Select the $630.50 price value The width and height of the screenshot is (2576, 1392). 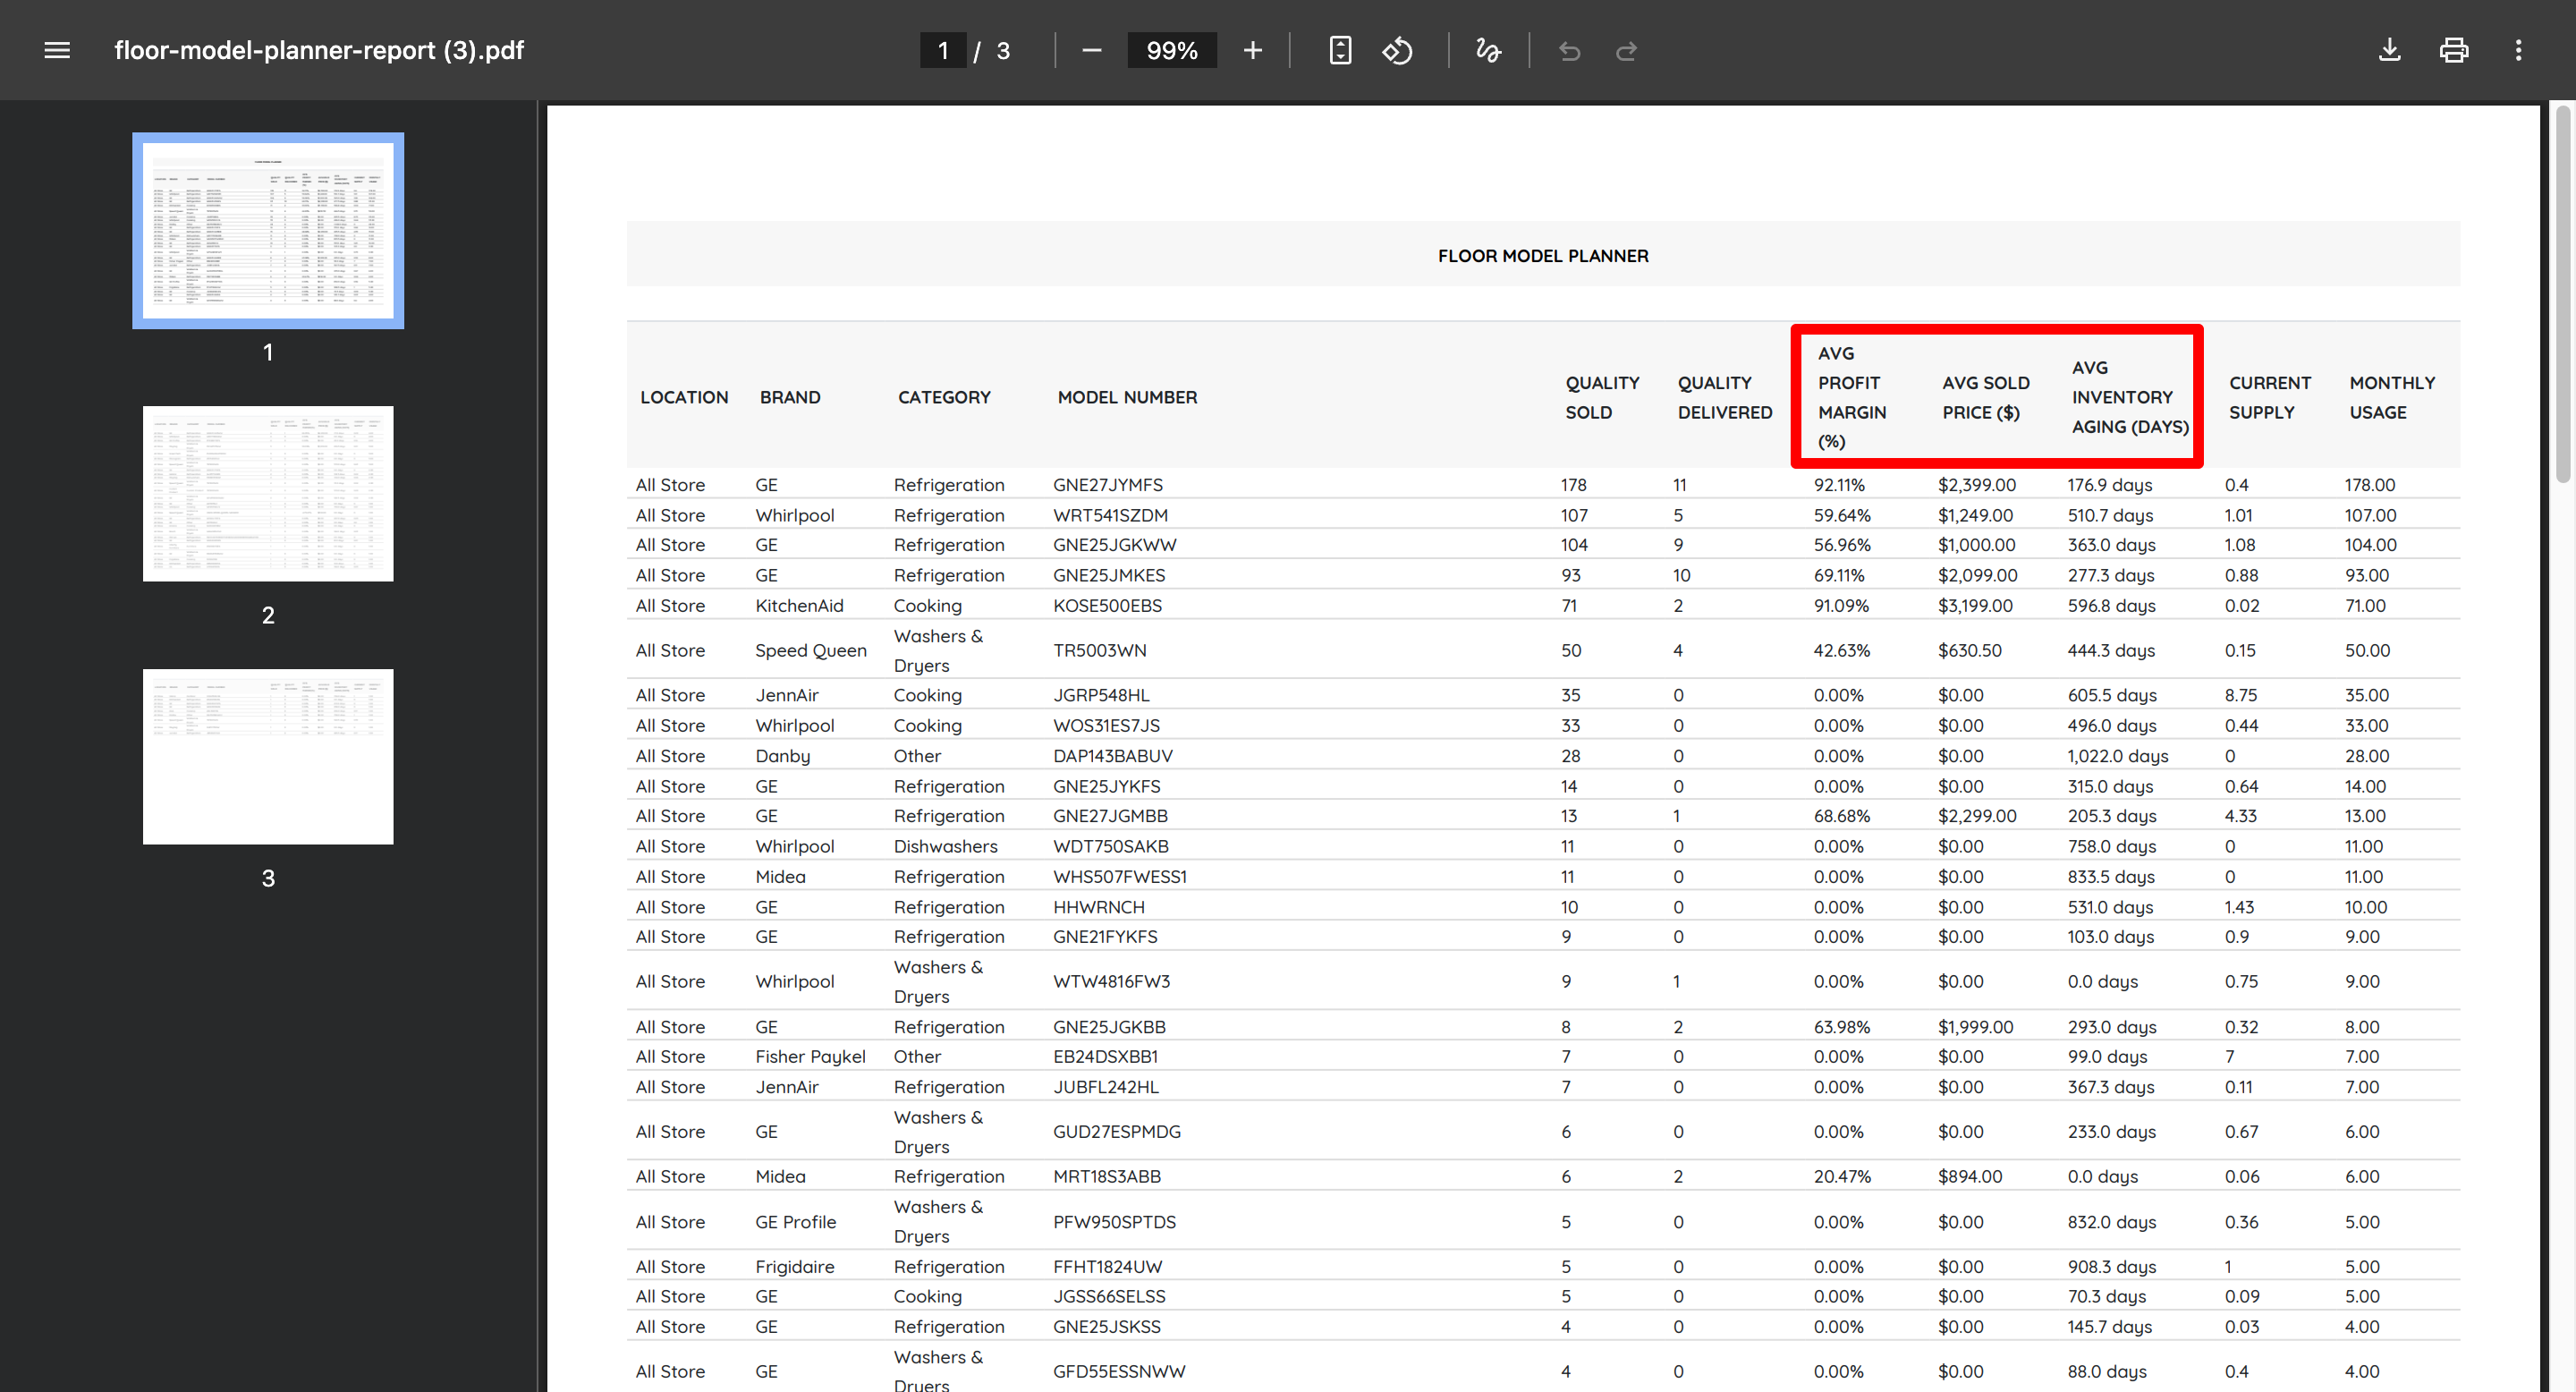pos(1970,651)
